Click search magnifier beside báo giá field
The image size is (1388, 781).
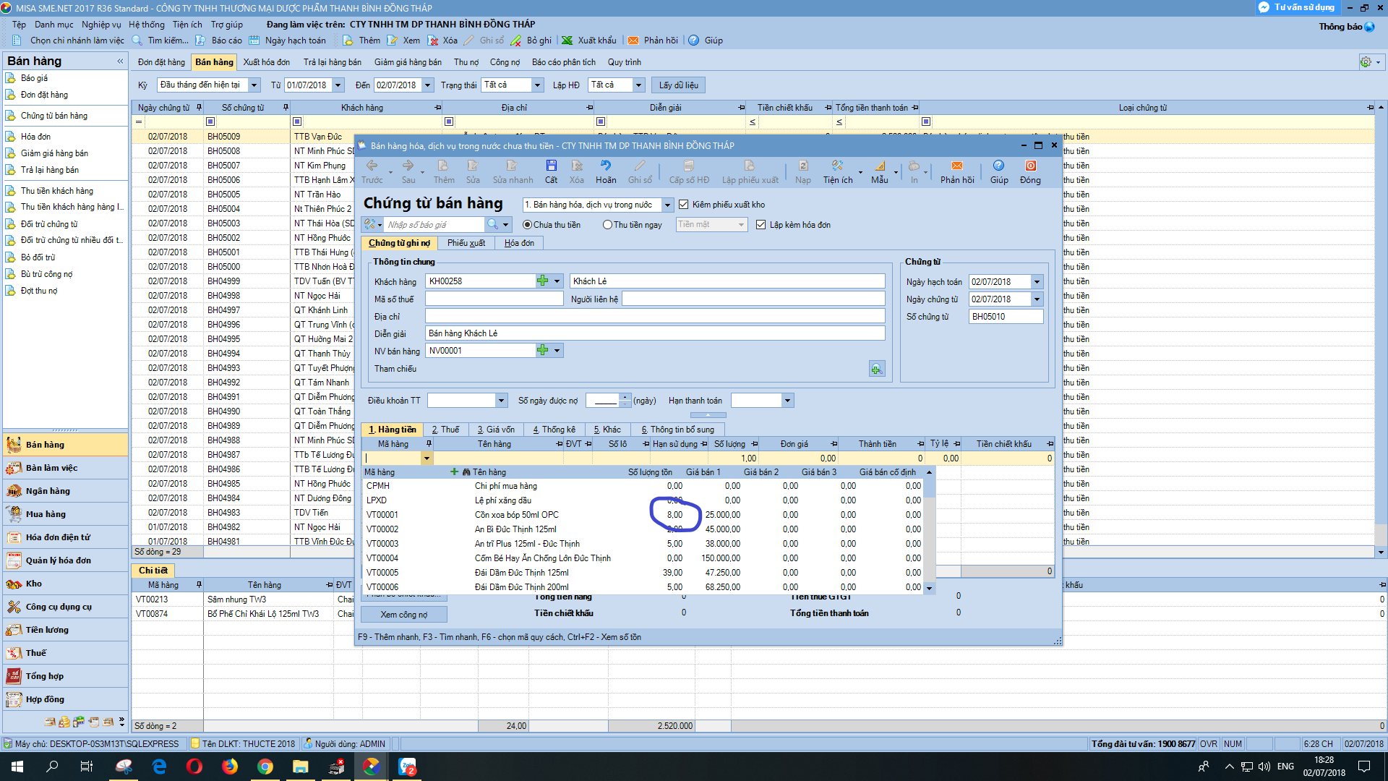click(x=492, y=224)
